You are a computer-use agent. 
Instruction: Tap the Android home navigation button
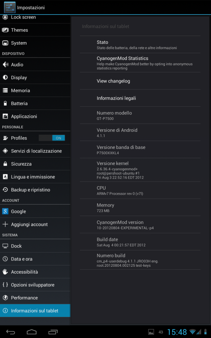pyautogui.click(x=32, y=332)
